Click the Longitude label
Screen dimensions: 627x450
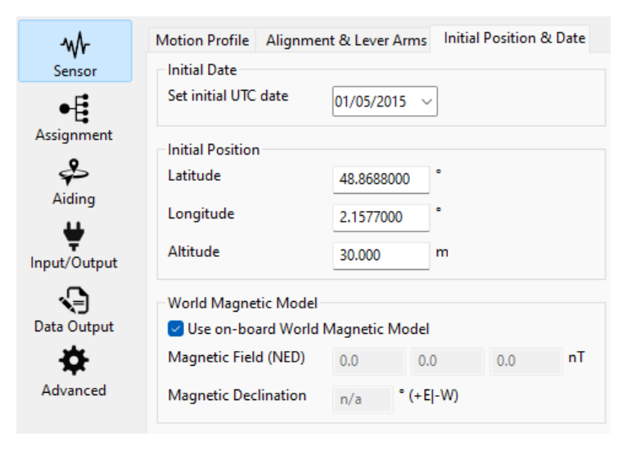pos(201,214)
